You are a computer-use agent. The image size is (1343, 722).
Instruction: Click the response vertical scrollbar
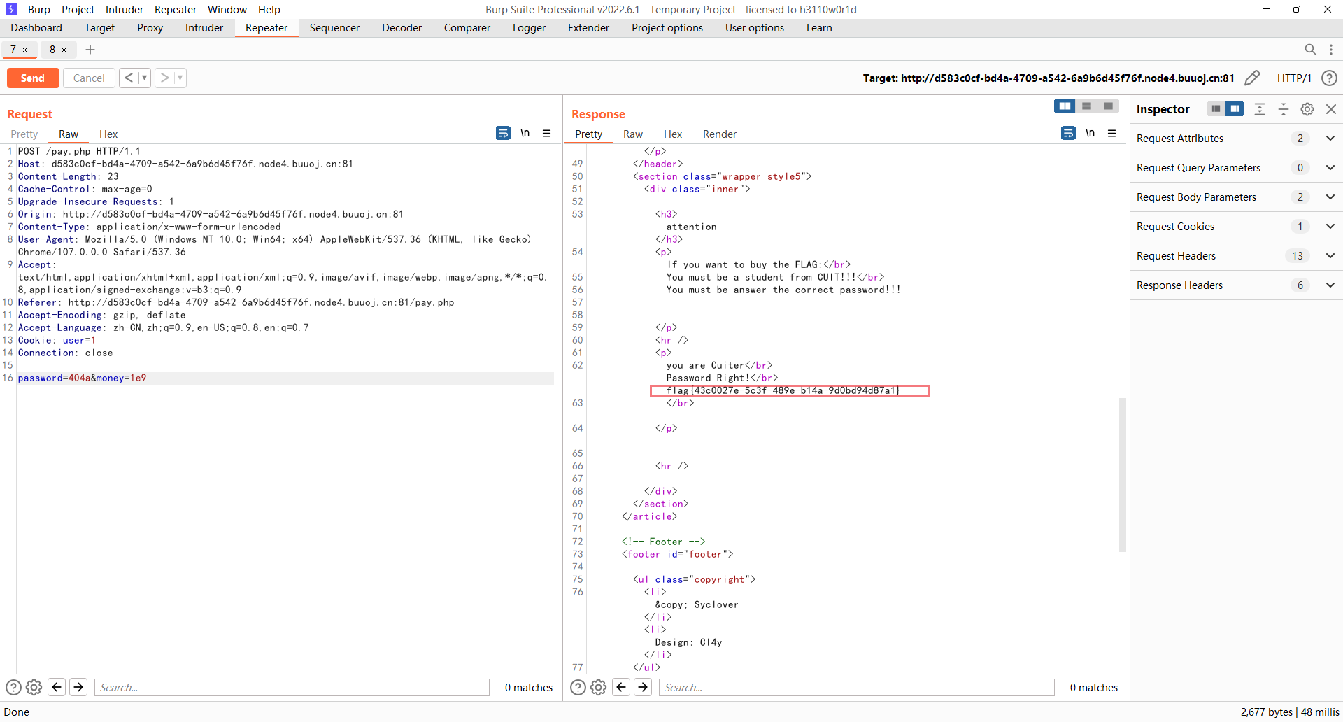[1123, 475]
